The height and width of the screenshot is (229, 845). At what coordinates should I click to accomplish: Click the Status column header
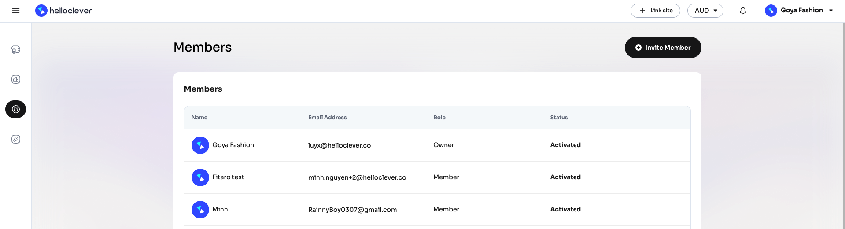[x=558, y=118]
